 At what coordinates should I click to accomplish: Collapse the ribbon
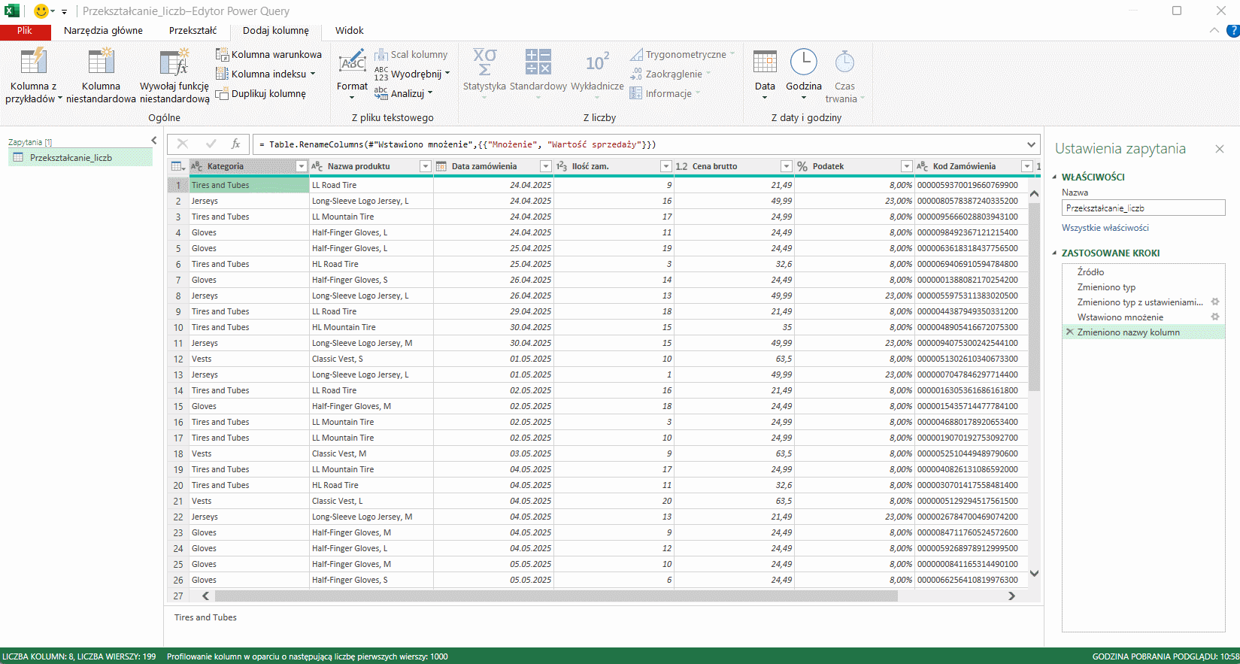(x=1214, y=31)
